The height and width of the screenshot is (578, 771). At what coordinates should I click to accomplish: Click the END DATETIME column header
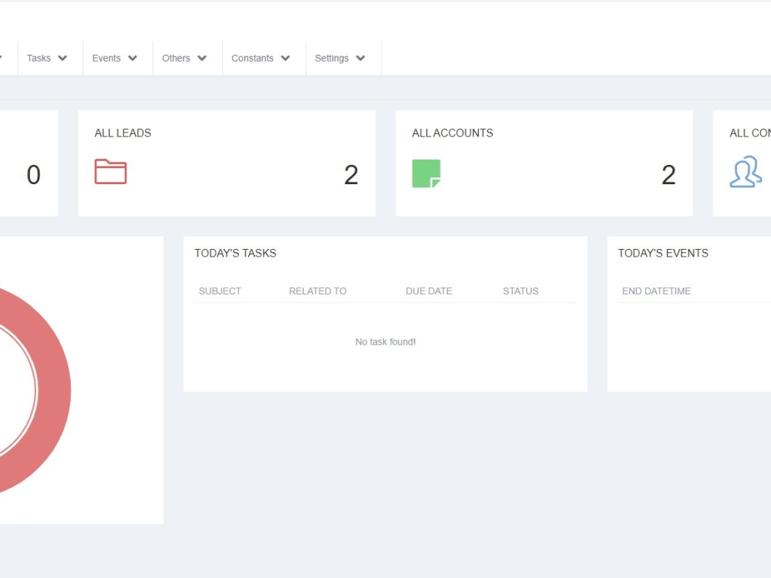tap(656, 291)
